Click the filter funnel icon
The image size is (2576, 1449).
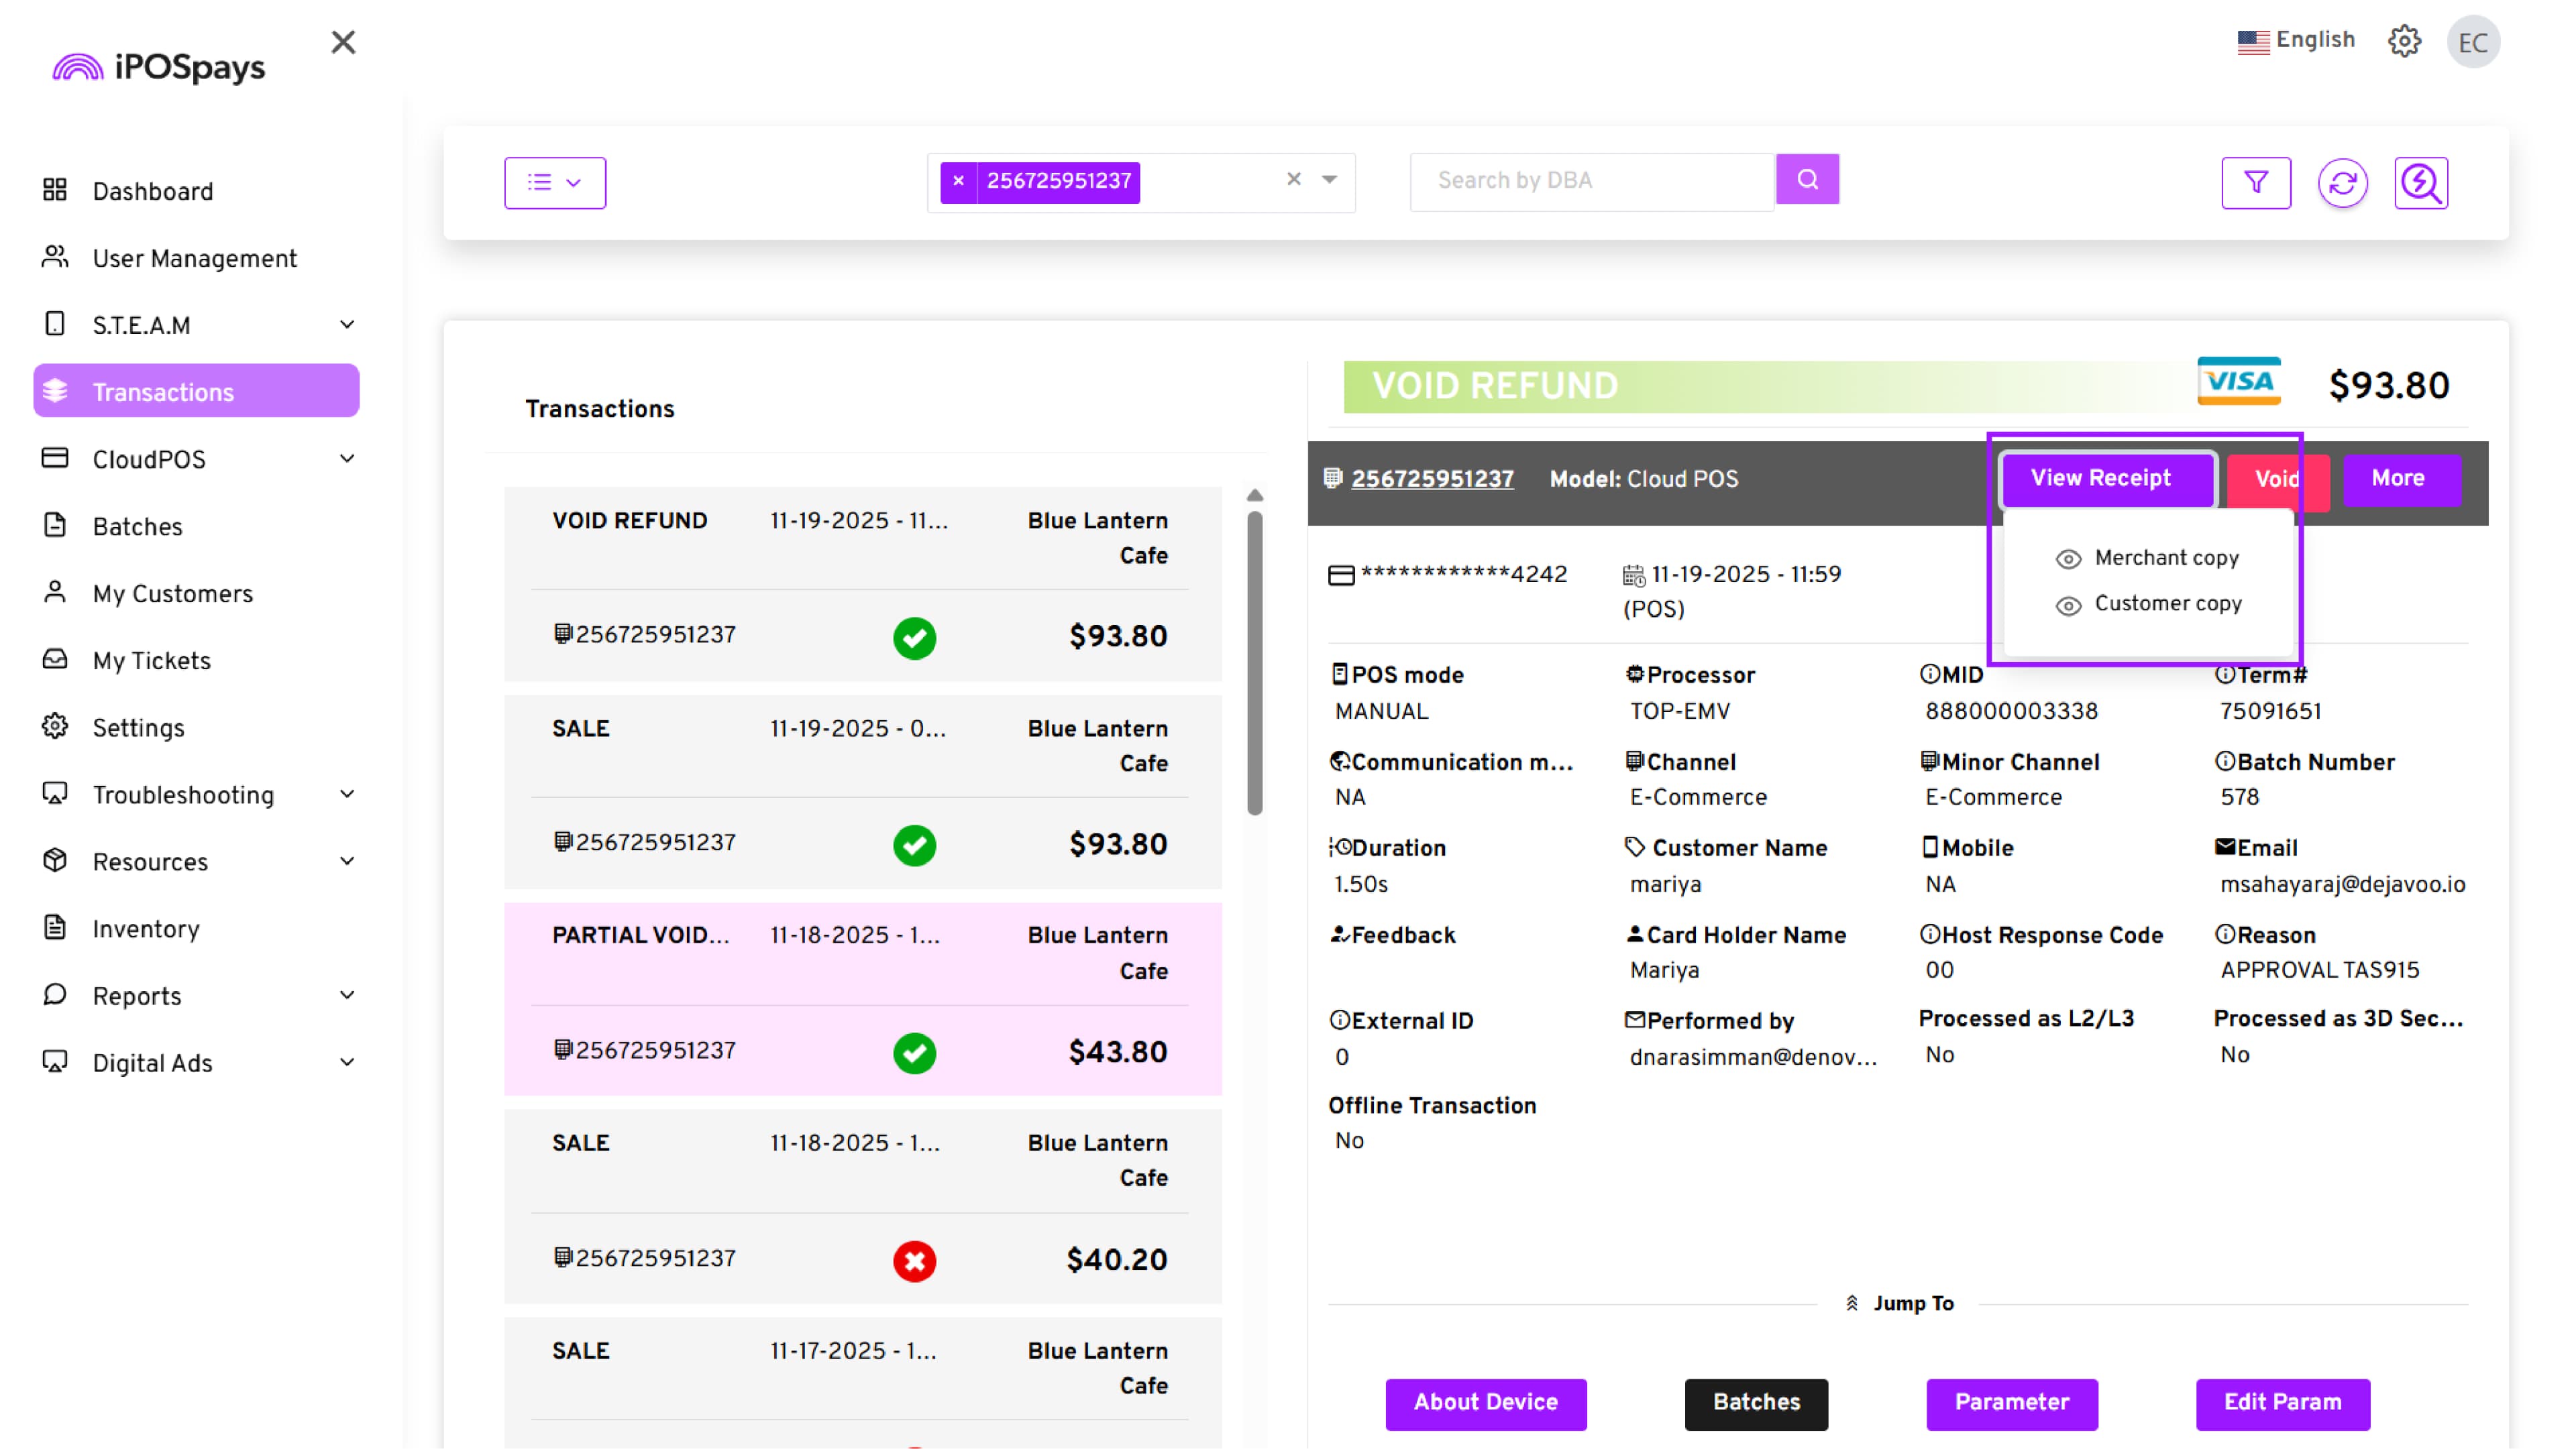2255,182
